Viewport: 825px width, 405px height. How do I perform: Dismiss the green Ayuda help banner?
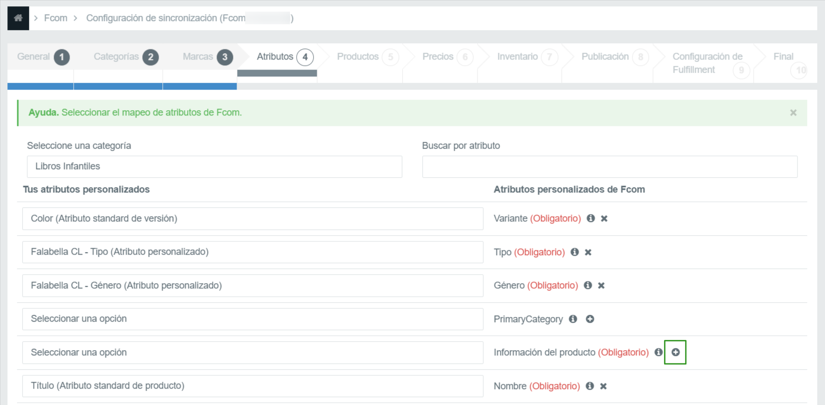tap(793, 113)
